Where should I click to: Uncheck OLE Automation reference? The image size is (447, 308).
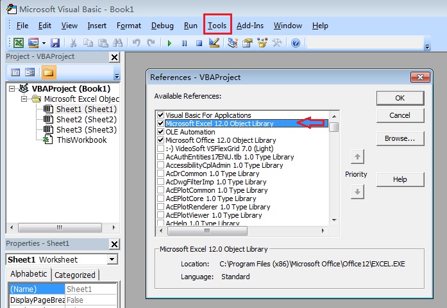(160, 132)
